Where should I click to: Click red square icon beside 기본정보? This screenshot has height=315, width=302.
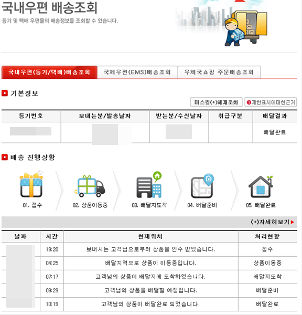5,93
